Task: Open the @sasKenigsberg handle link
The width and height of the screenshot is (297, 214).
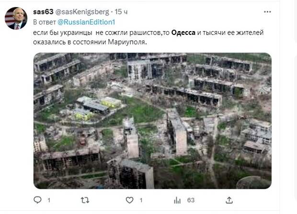Action: [82, 12]
